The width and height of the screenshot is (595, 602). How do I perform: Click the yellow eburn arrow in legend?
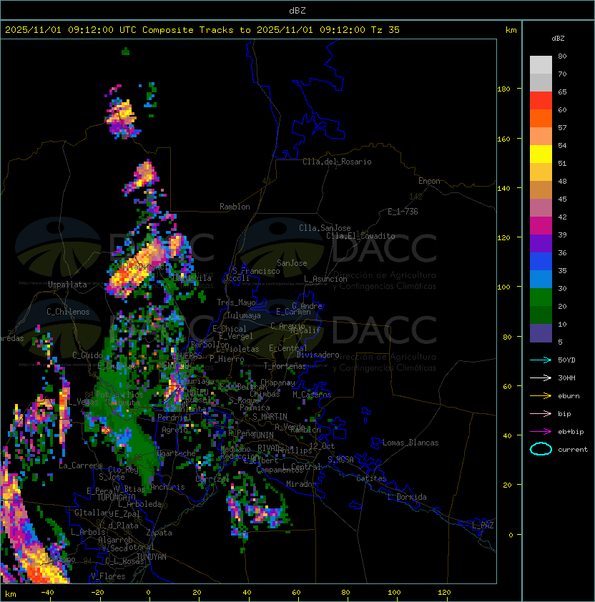coord(541,396)
